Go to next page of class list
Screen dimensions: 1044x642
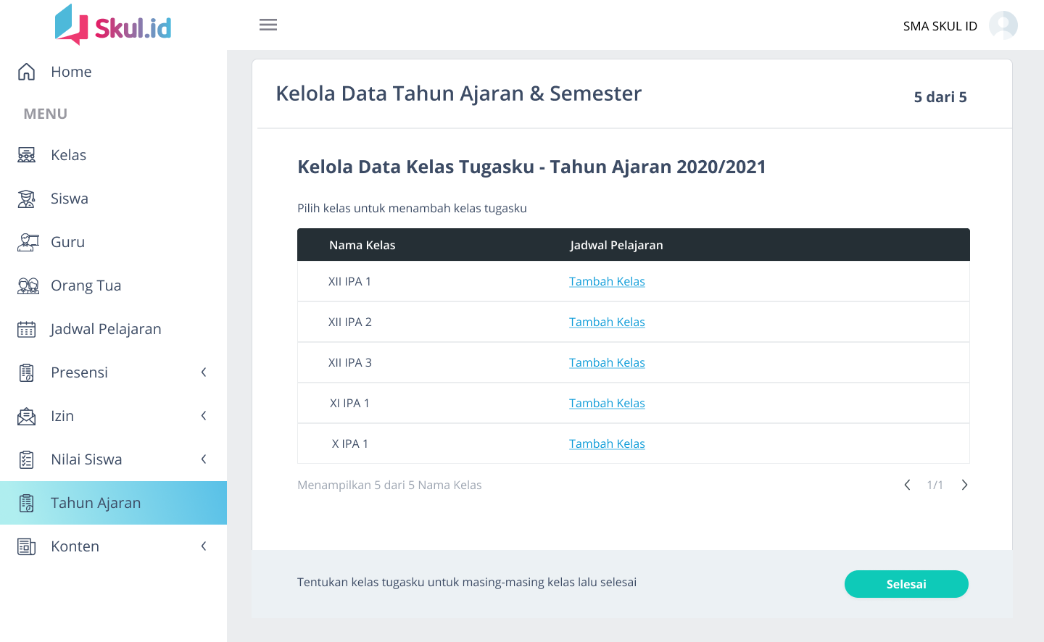[x=964, y=485]
